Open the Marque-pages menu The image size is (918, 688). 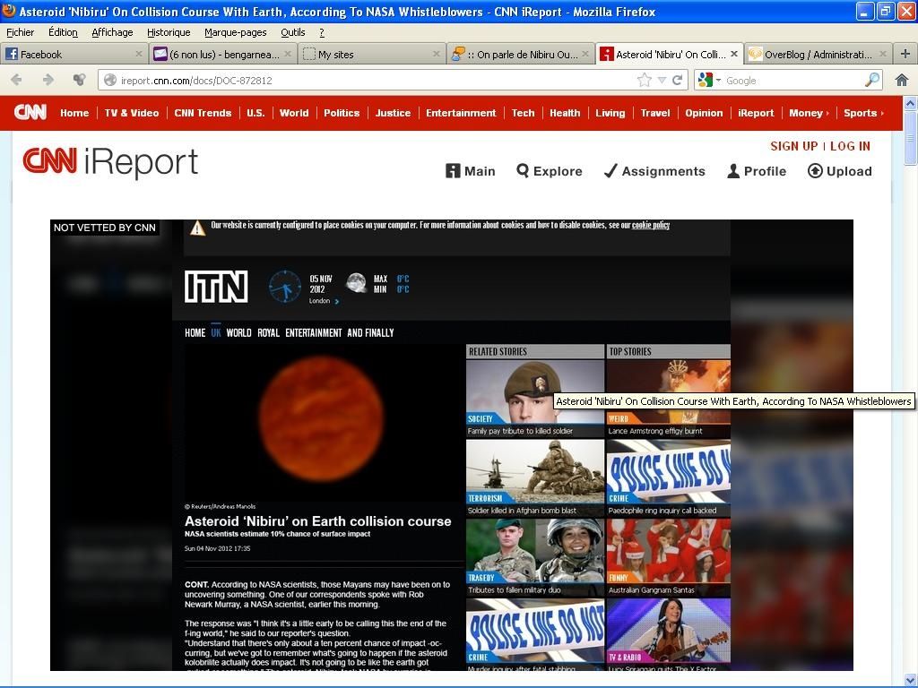pos(236,32)
